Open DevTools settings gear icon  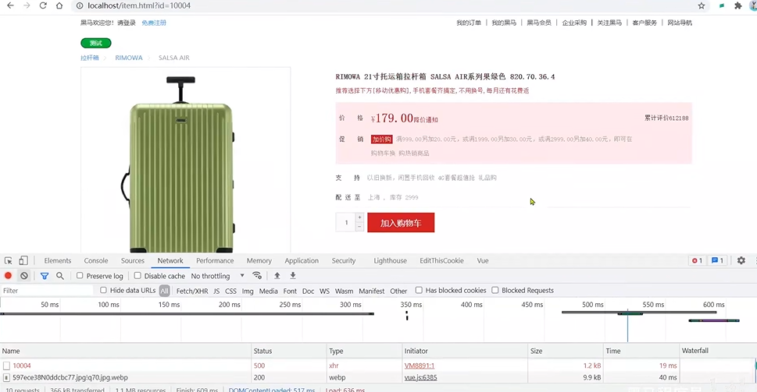click(x=741, y=260)
